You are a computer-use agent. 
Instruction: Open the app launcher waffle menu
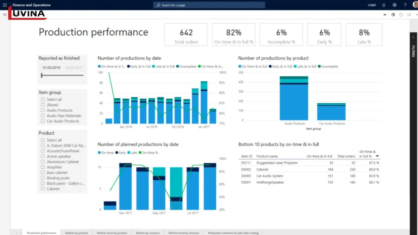click(5, 5)
